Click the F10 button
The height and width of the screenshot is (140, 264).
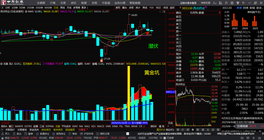click(151, 8)
